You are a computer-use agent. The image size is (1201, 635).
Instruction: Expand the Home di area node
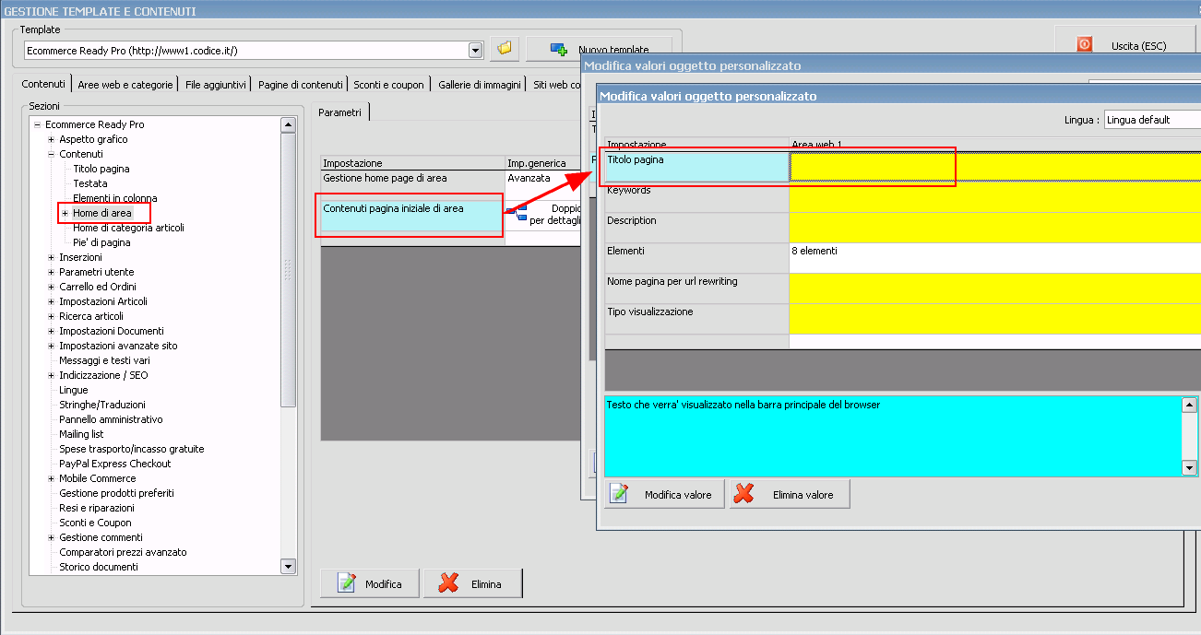pyautogui.click(x=65, y=213)
